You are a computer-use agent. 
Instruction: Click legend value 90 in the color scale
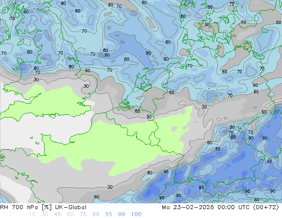tap(96, 214)
